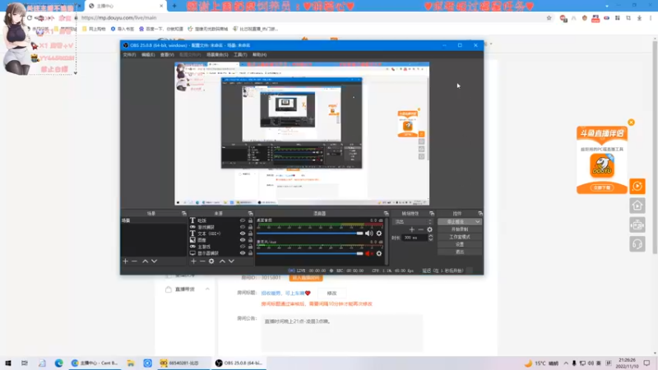Viewport: 658px width, 370px height.
Task: Collapse the 直播带货 sidebar section chevron
Action: tap(207, 289)
